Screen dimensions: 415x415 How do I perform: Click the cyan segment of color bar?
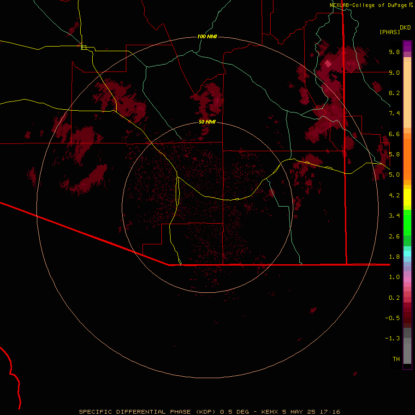click(407, 253)
